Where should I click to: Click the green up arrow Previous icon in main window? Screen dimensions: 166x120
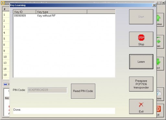coord(159,18)
